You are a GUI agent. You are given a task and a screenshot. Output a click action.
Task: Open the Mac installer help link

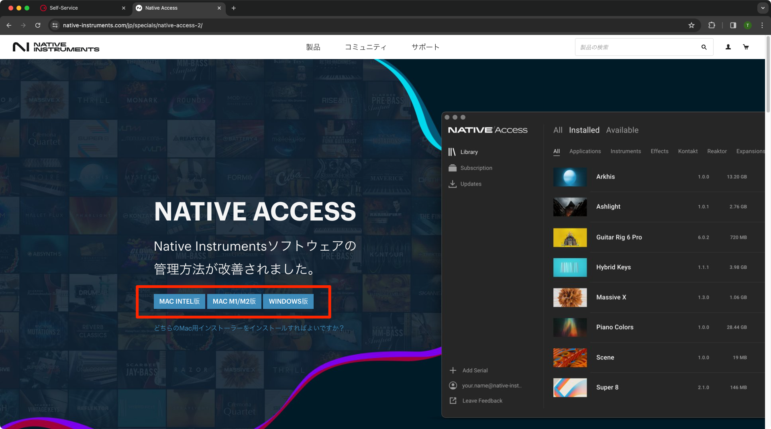coord(249,328)
